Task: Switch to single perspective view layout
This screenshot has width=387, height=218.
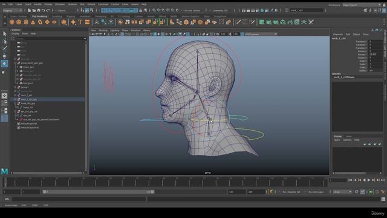Action: click(4, 96)
